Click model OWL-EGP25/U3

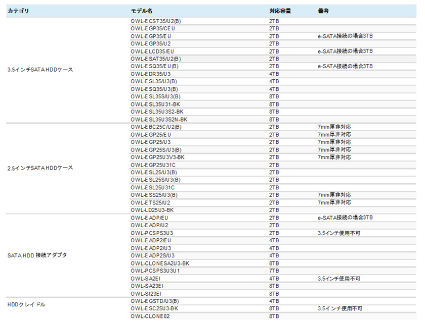pos(151,142)
